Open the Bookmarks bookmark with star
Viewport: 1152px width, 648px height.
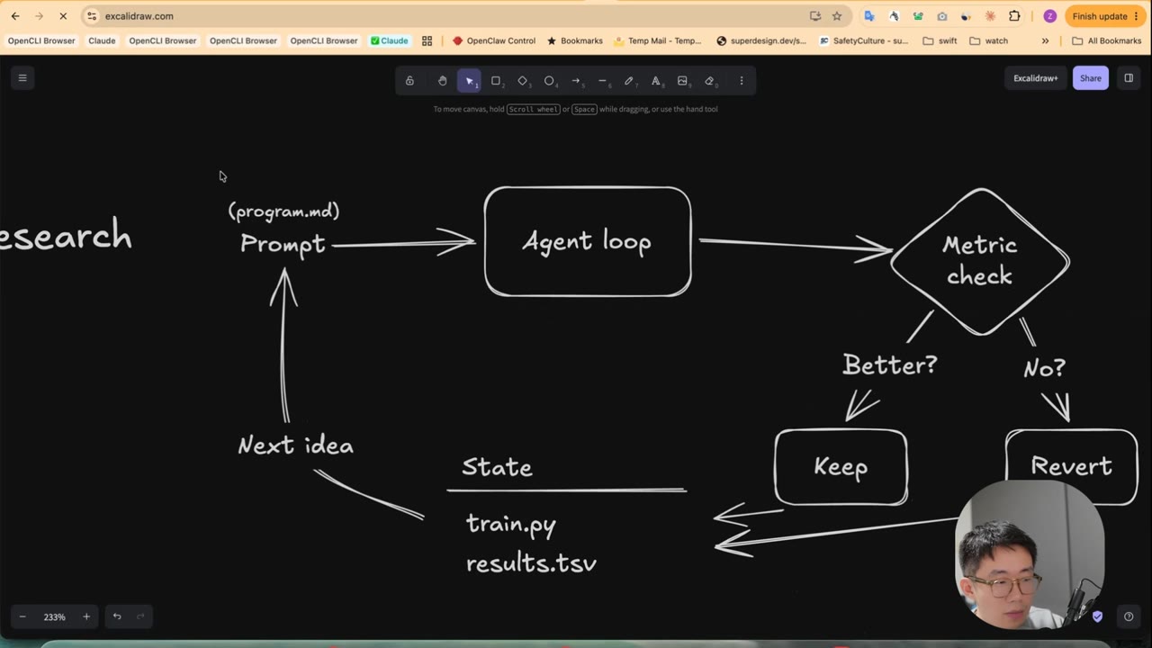point(575,40)
